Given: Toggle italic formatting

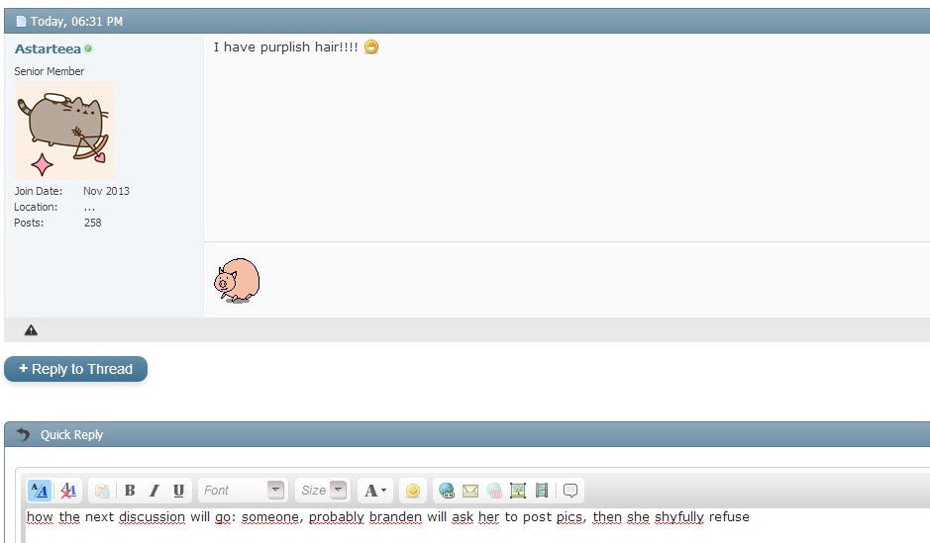Looking at the screenshot, I should [155, 491].
